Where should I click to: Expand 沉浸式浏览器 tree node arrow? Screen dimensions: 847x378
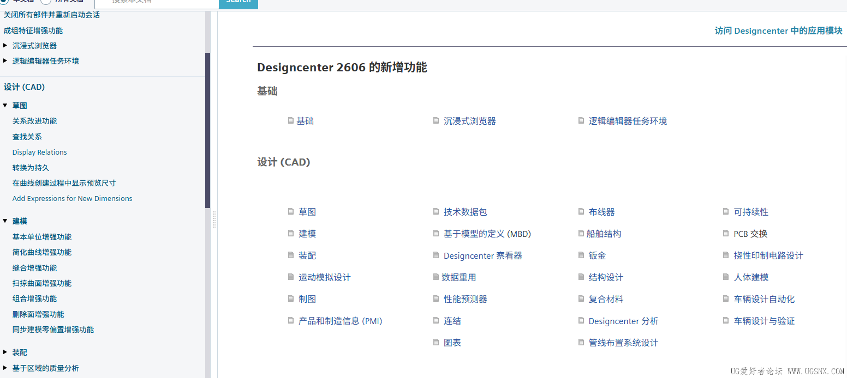(5, 45)
